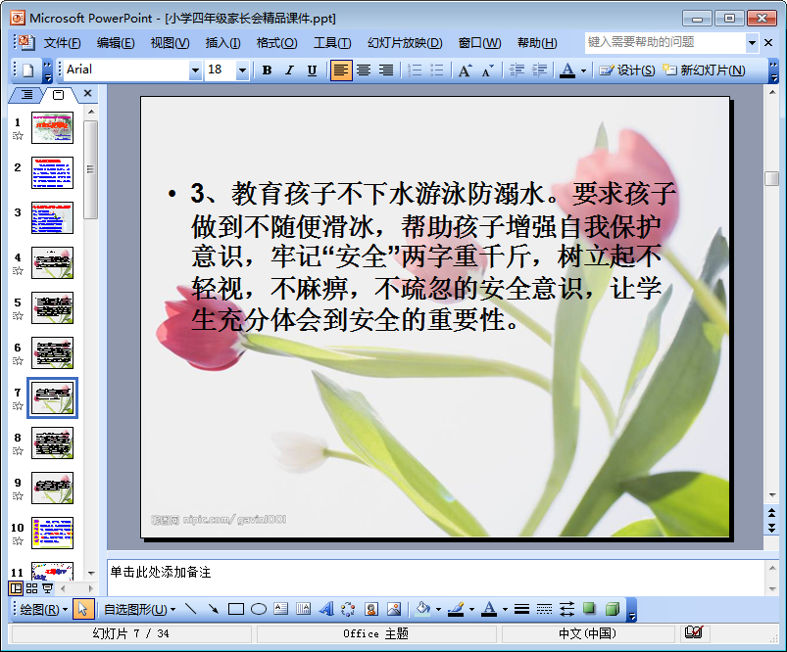Click the font color swatch button
Screen dimensions: 787x652
[567, 70]
